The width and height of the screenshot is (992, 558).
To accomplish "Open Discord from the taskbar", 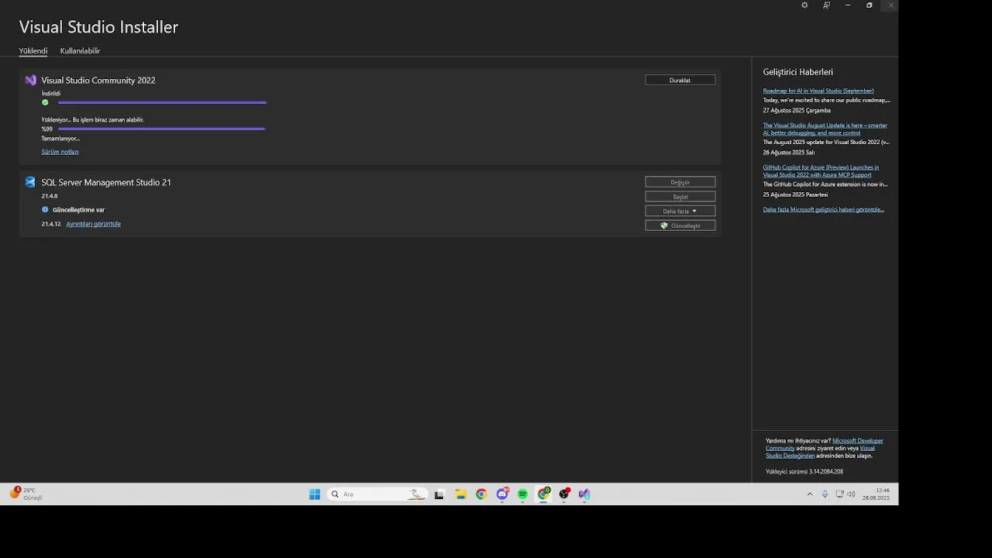I will pos(502,494).
